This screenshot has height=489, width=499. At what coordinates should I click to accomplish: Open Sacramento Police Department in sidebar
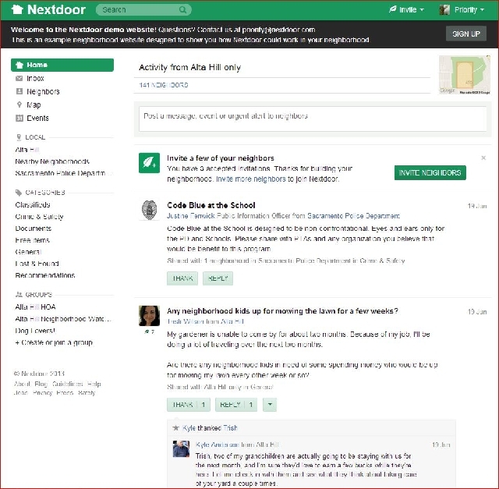(x=64, y=173)
